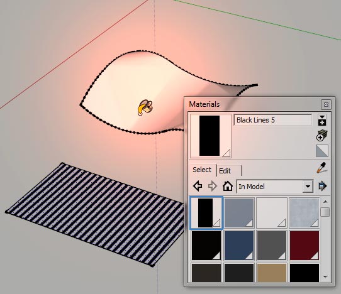The height and width of the screenshot is (294, 341).
Task: Click the Sample Paint eyedropper icon
Action: tap(322, 168)
